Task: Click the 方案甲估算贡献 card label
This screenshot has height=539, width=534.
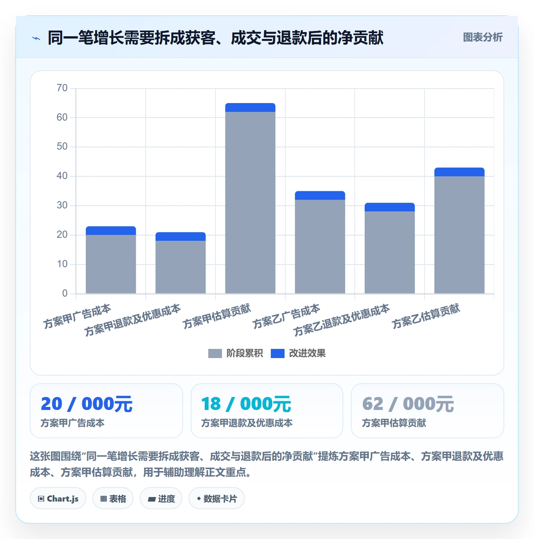Action: [394, 423]
